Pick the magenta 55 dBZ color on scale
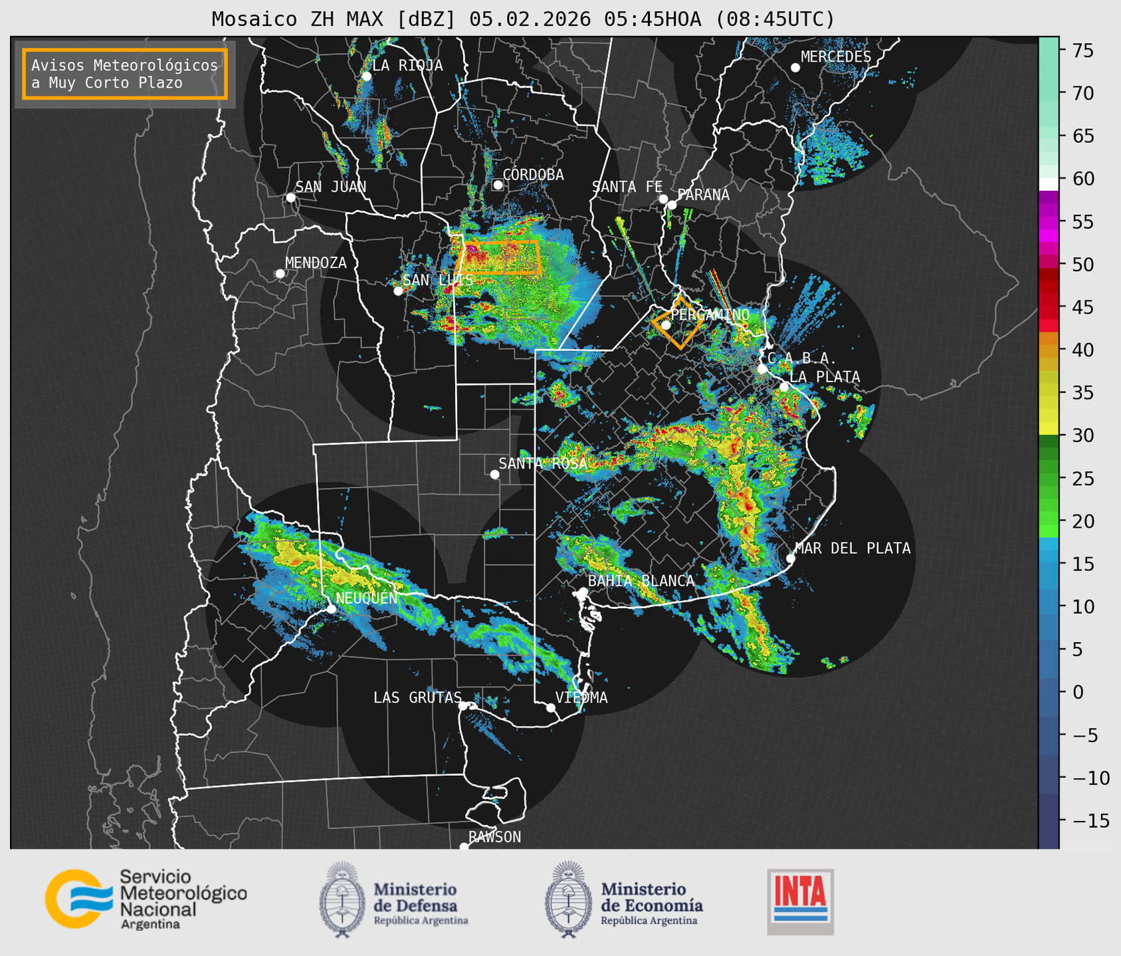This screenshot has width=1121, height=956. point(1049,223)
